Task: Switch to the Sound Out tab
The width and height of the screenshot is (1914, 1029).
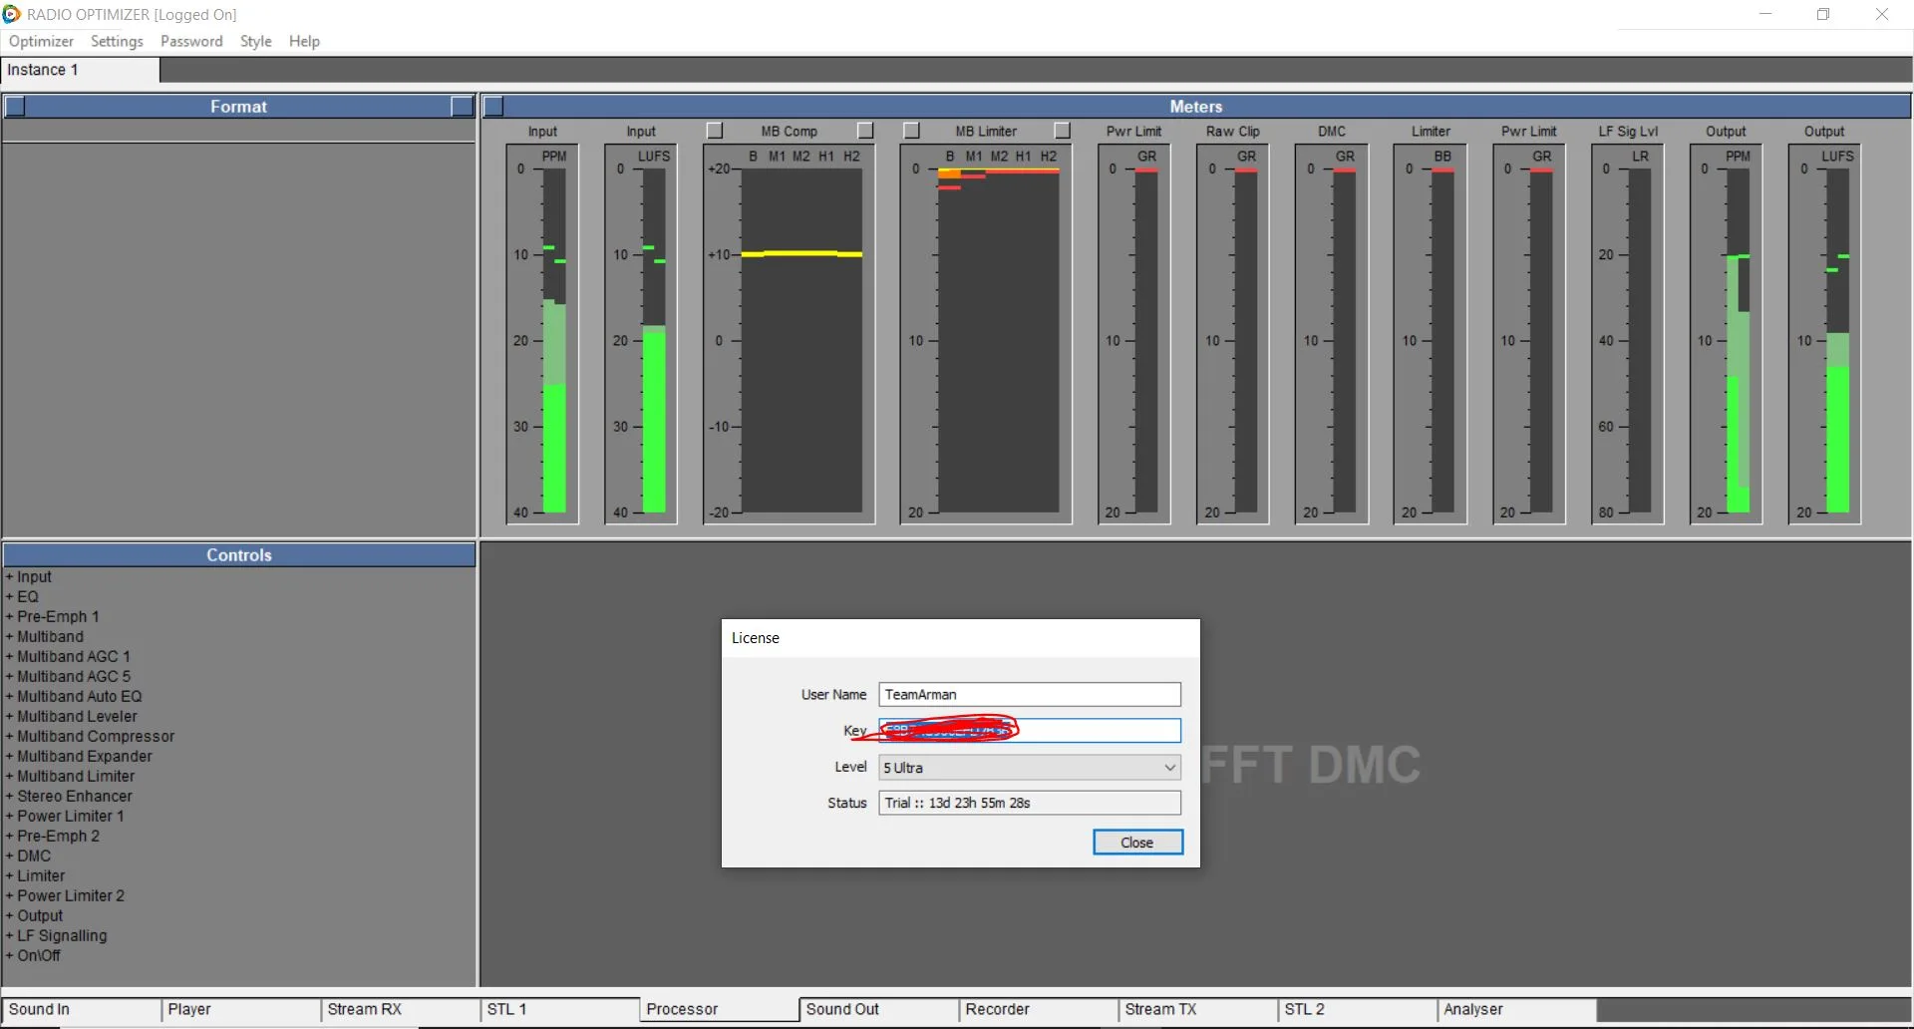Action: [x=878, y=1010]
